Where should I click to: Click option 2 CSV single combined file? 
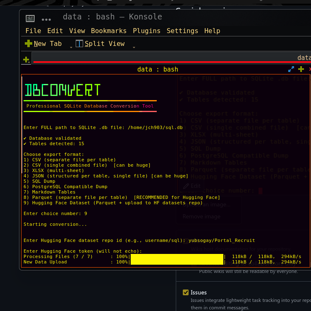click(87, 165)
